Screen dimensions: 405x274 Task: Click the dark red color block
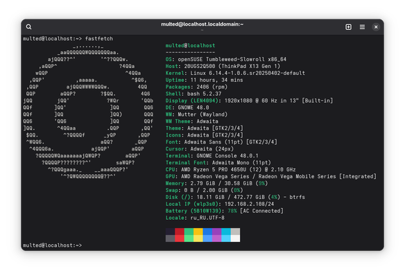[180, 232]
